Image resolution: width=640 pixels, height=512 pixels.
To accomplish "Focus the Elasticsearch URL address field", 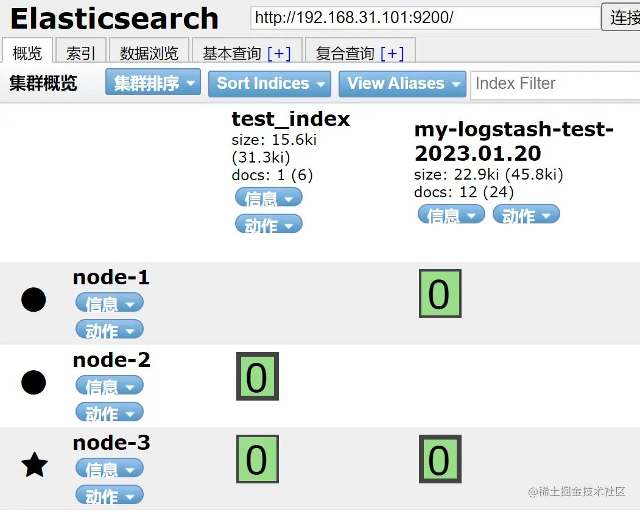I will click(x=425, y=18).
